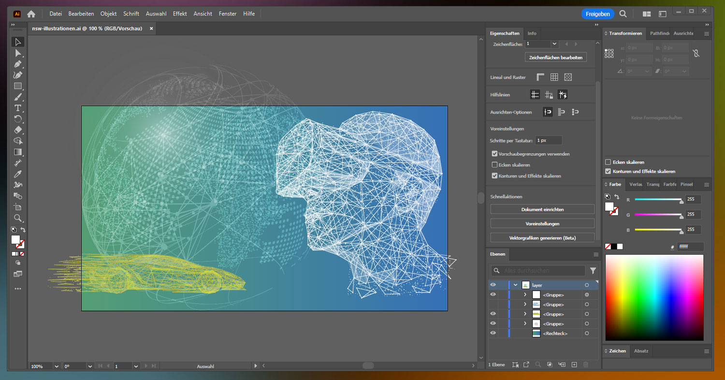Open the zoom level dropdown at 100%
725x380 pixels.
coord(57,366)
